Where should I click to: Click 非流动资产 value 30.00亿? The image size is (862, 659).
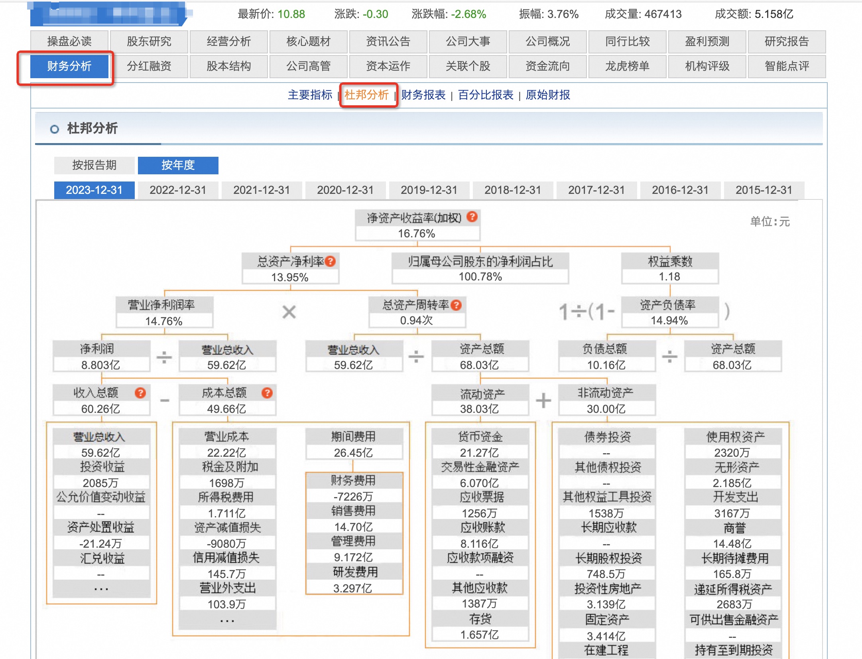click(x=606, y=409)
